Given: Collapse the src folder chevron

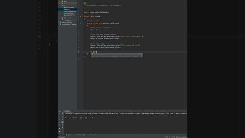Looking at the screenshot, I should 60,5.
